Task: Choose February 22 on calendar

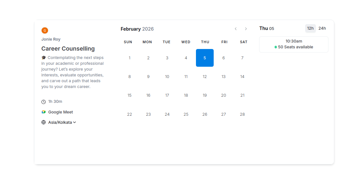Action: 130,114
